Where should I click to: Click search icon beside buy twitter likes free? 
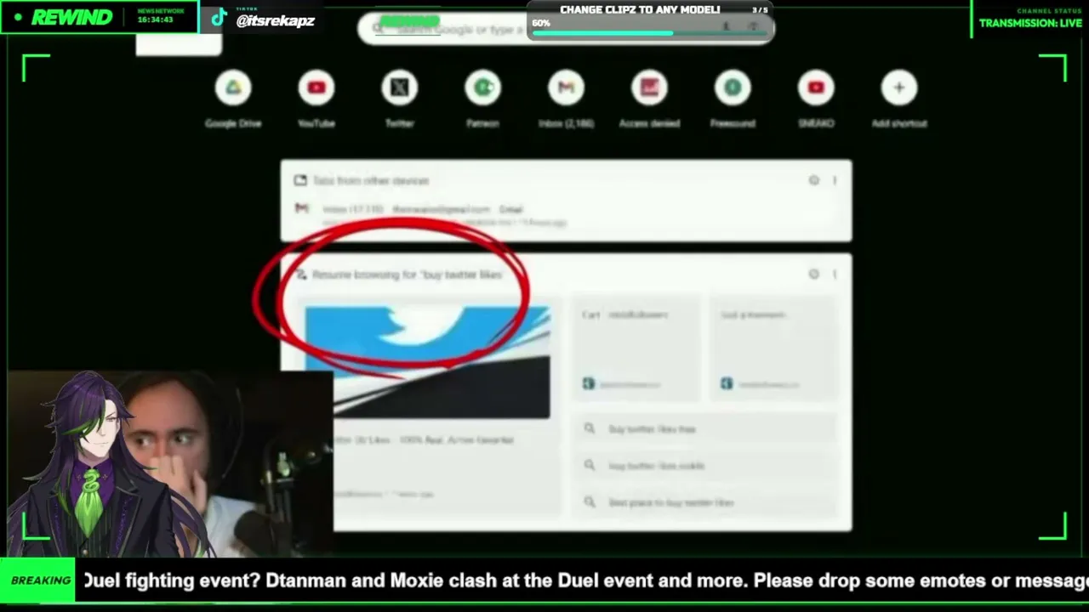point(589,429)
